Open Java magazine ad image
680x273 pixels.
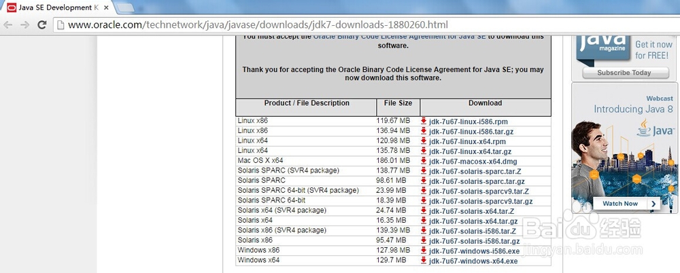(624, 58)
